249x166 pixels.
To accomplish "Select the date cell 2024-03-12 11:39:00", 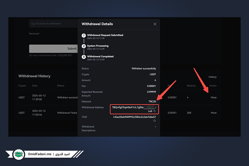I will pos(39,98).
